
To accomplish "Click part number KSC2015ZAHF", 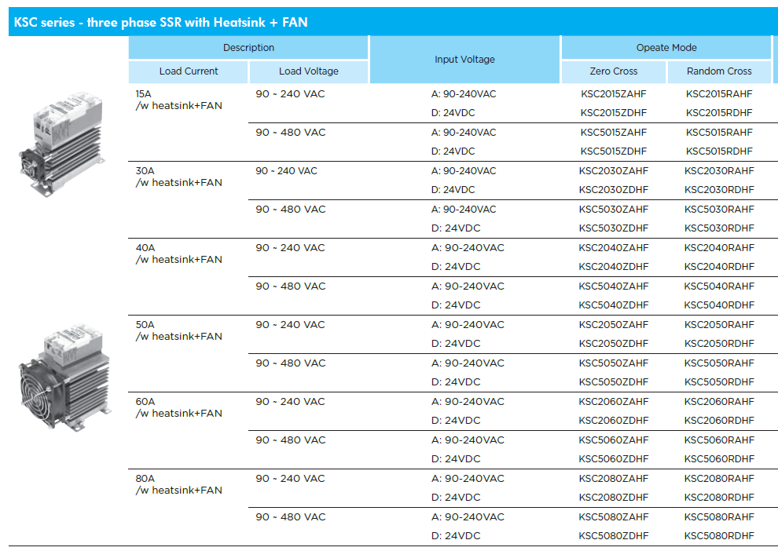I will pyautogui.click(x=614, y=93).
